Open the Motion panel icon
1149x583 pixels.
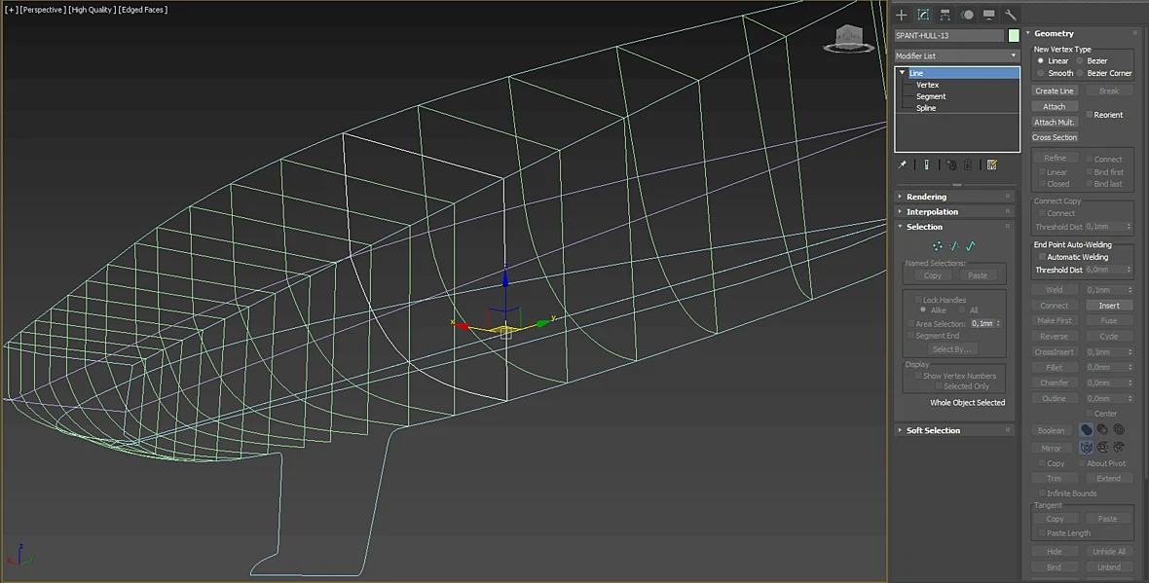967,15
